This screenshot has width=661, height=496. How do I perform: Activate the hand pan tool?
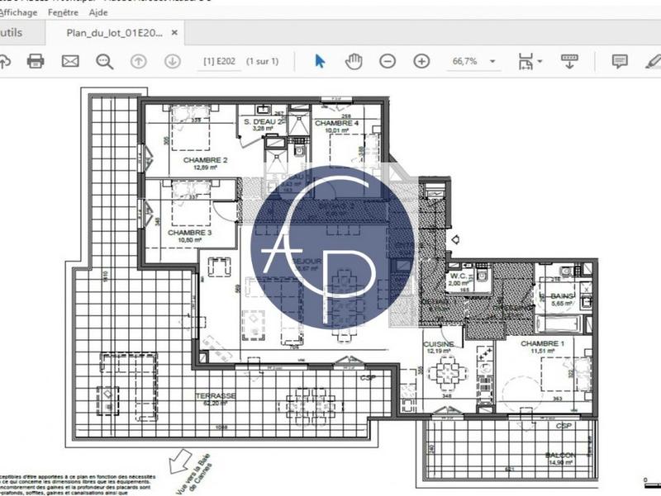pyautogui.click(x=354, y=61)
